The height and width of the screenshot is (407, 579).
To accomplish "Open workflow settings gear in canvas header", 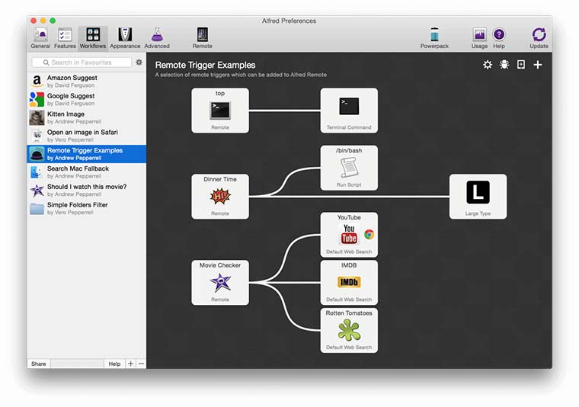I will point(488,65).
